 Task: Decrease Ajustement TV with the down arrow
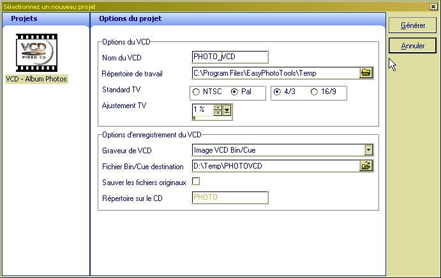coord(218,113)
